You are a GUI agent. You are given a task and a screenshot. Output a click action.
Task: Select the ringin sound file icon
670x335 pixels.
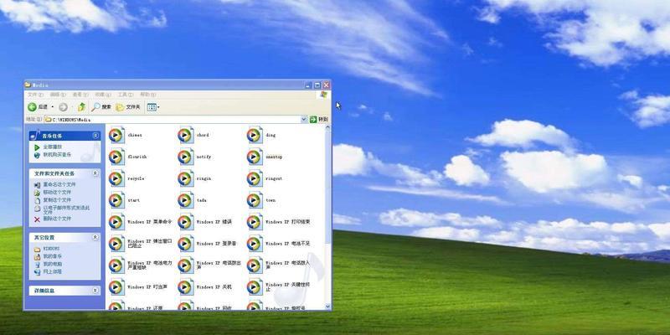click(185, 178)
